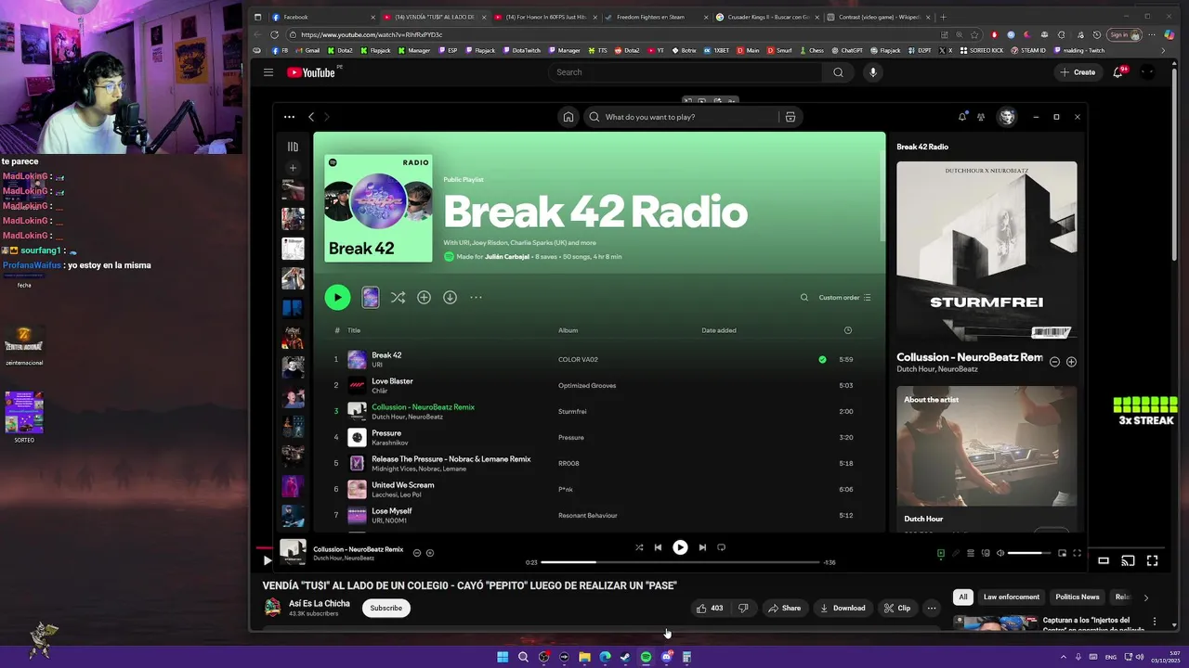Open the Custom order sort dropdown
This screenshot has height=668, width=1189.
coord(844,298)
